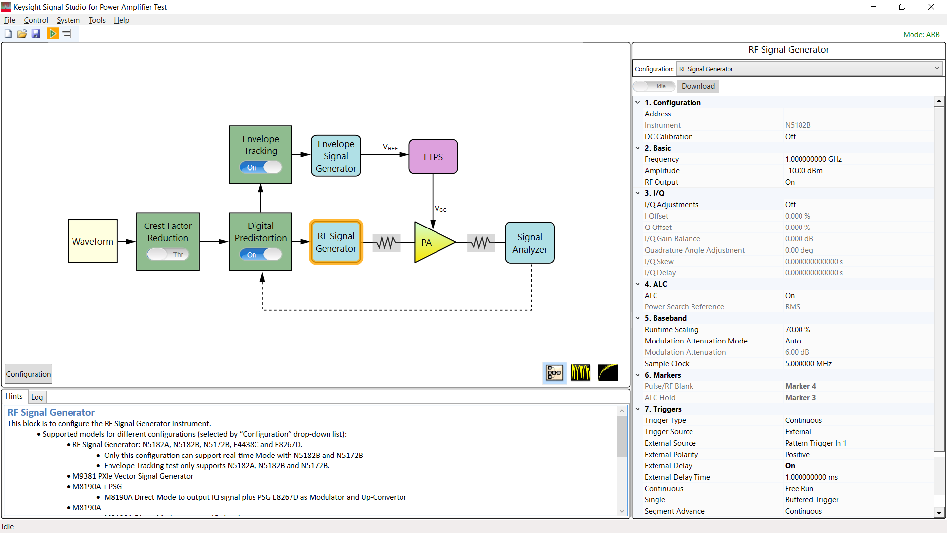Viewport: 947px width, 533px height.
Task: Toggle the Digital Predistortion On switch
Action: (x=260, y=255)
